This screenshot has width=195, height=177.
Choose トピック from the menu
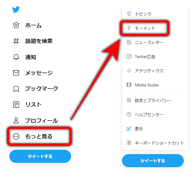(x=155, y=14)
